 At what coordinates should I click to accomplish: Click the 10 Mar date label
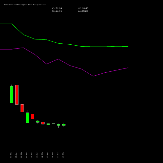click(32, 155)
